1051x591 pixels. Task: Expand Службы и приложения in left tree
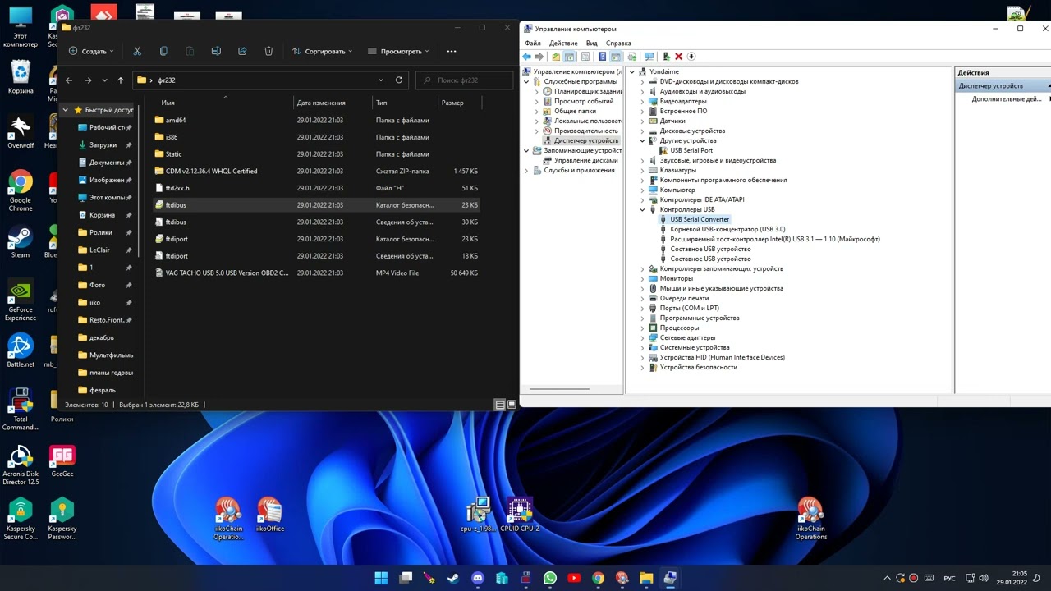526,170
